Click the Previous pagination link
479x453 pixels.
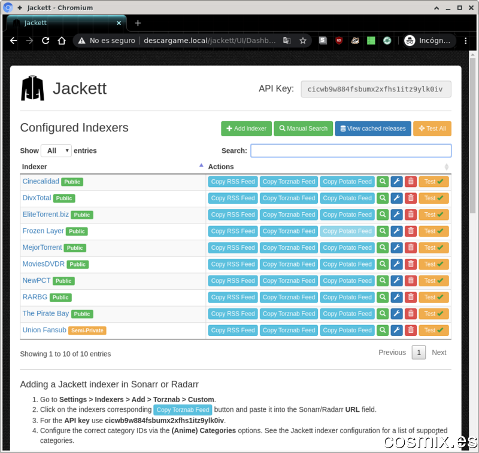pyautogui.click(x=392, y=353)
